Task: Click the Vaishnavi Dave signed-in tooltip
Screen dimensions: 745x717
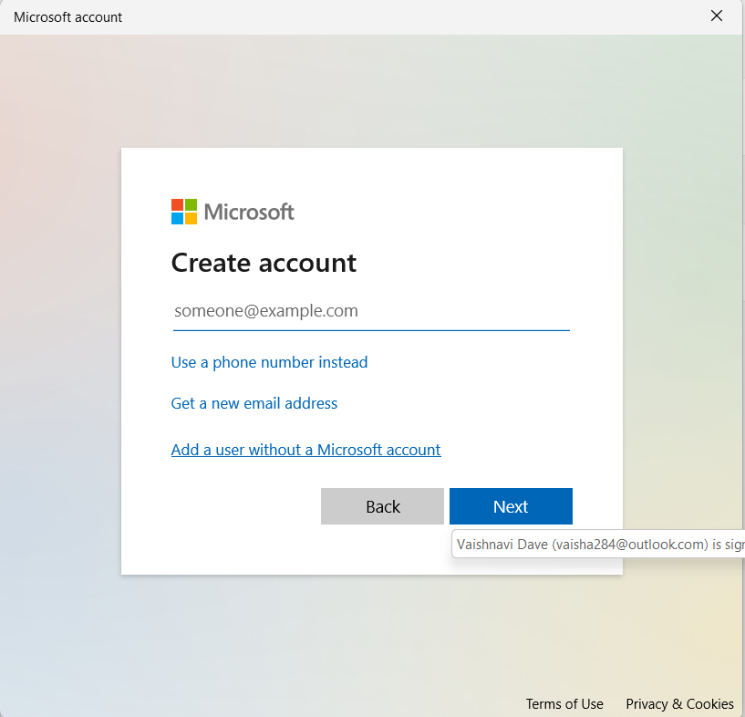Action: [x=598, y=544]
